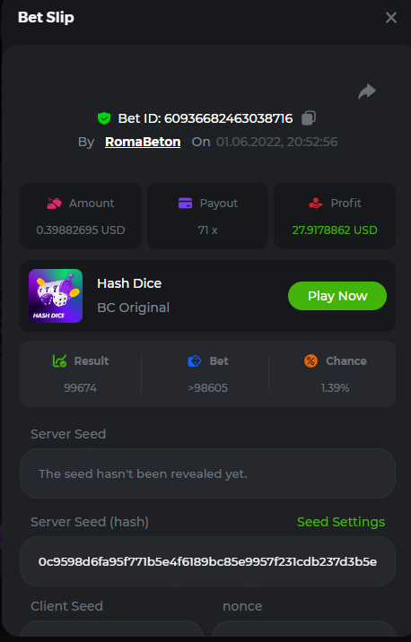The image size is (411, 642).
Task: Click the Server Seed hash field
Action: tap(208, 561)
